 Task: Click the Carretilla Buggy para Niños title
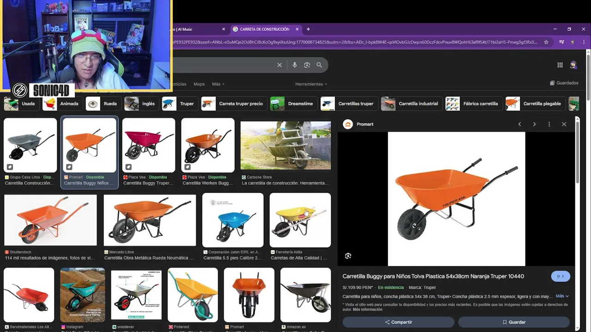tap(433, 276)
